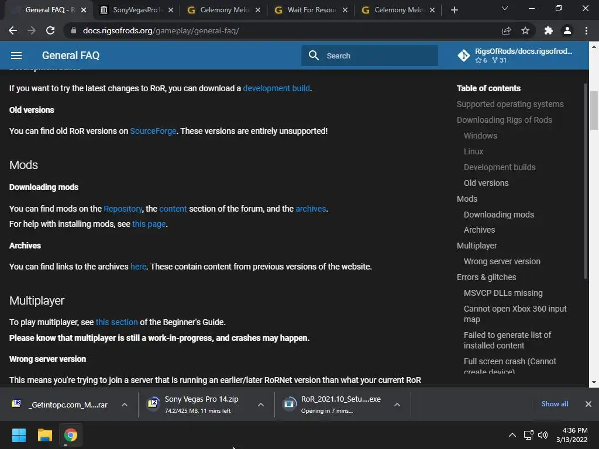Open the SourceForge link
This screenshot has height=449, width=599.
[x=153, y=131]
